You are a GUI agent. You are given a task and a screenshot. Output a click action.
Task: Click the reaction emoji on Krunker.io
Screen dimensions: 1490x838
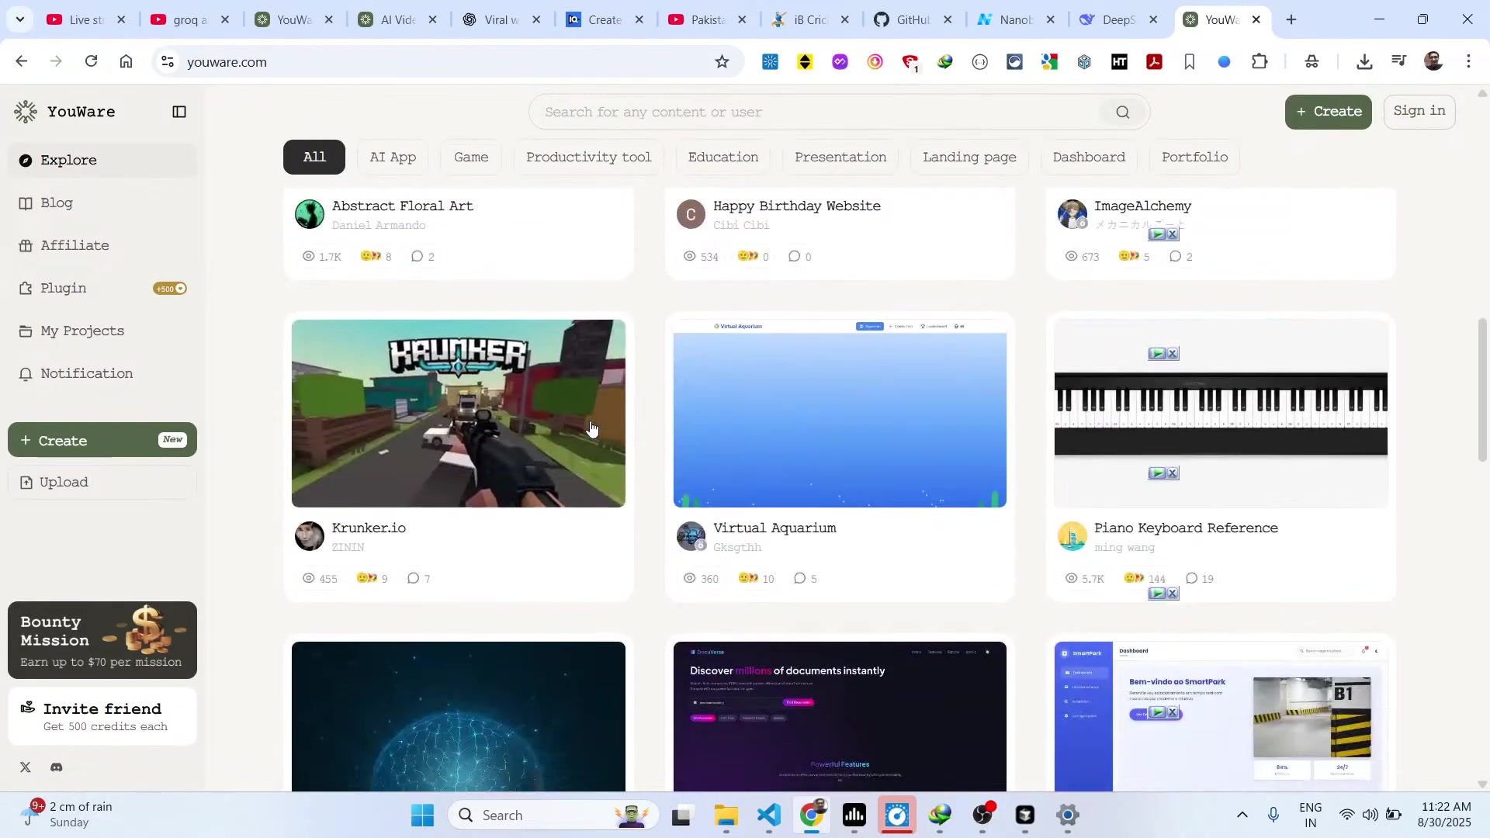(x=367, y=578)
